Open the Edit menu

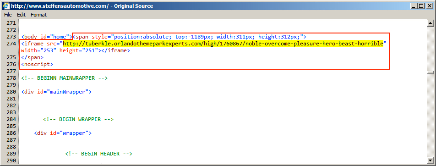(x=21, y=15)
